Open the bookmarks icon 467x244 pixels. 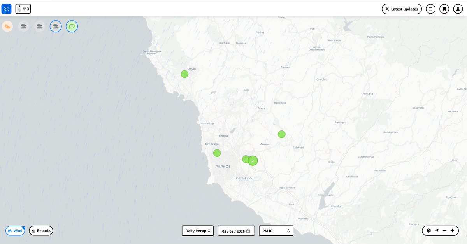[x=444, y=9]
